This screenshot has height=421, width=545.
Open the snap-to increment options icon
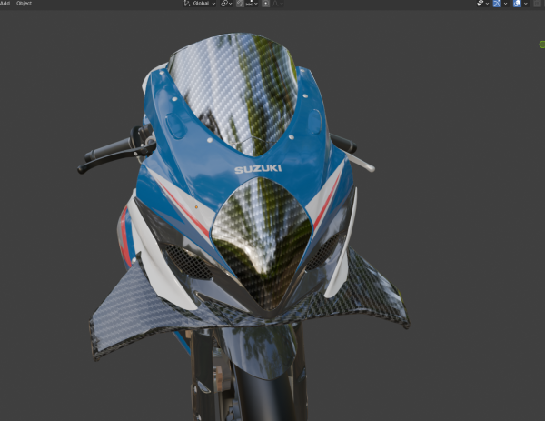(251, 4)
